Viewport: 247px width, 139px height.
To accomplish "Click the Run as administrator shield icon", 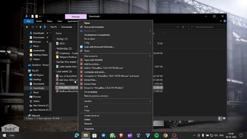I will pyautogui.click(x=81, y=27).
